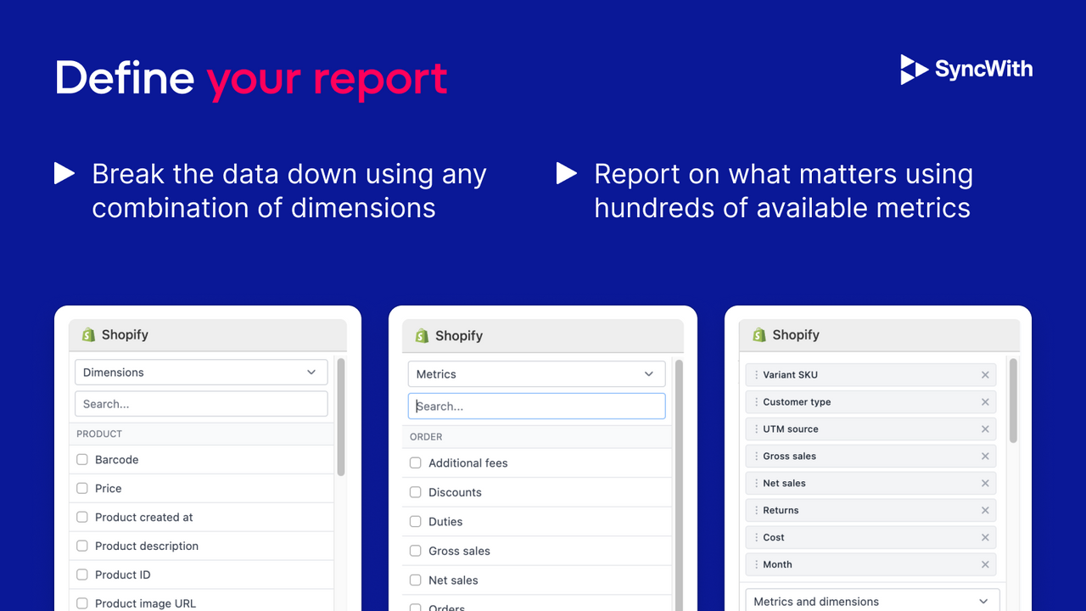Grab the drag handle of Returns
The width and height of the screenshot is (1086, 611).
coord(756,510)
